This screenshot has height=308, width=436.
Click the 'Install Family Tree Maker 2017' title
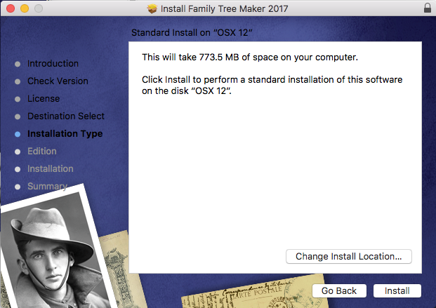click(224, 9)
